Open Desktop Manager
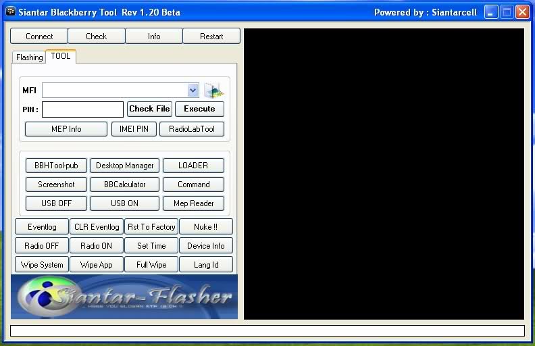The height and width of the screenshot is (346, 535). 124,166
